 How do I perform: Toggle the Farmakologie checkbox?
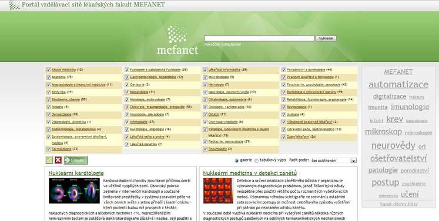pyautogui.click(x=48, y=149)
